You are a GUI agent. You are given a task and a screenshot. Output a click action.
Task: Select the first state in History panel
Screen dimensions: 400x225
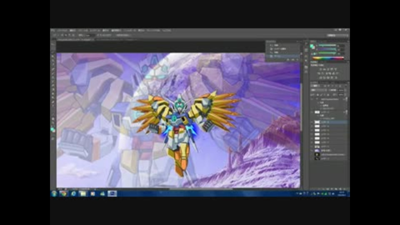[283, 45]
